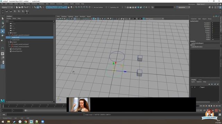The height and width of the screenshot is (124, 222).
Task: Click the Open scene folder icon
Action: tap(19, 7)
